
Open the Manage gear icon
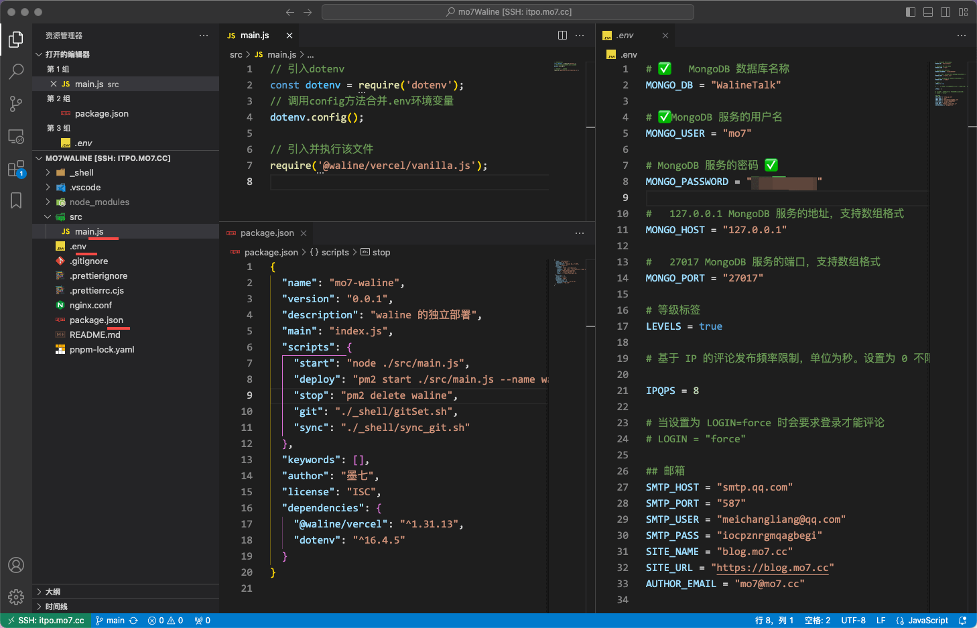coord(16,596)
